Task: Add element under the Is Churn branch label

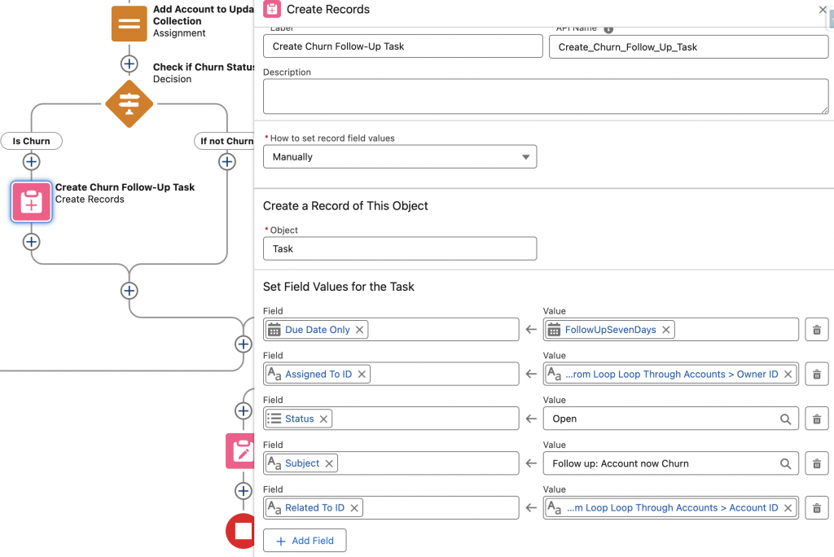Action: [x=32, y=162]
